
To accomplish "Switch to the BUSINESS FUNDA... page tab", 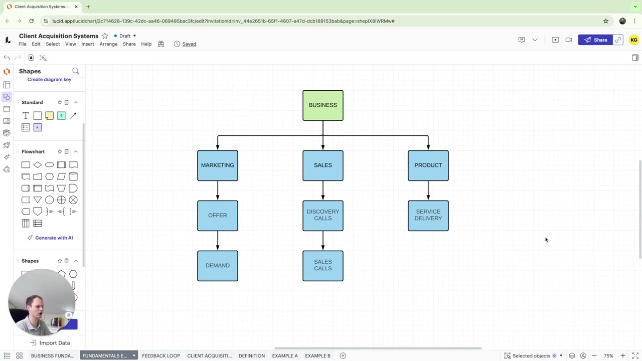I will click(x=53, y=355).
